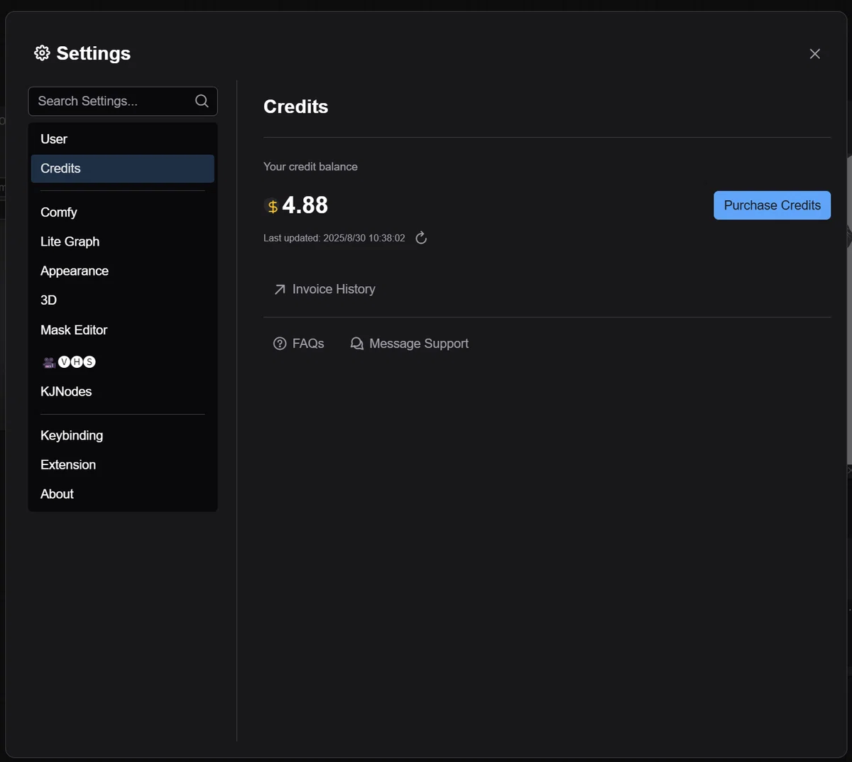Open the User settings category
This screenshot has height=762, width=852.
coord(122,139)
